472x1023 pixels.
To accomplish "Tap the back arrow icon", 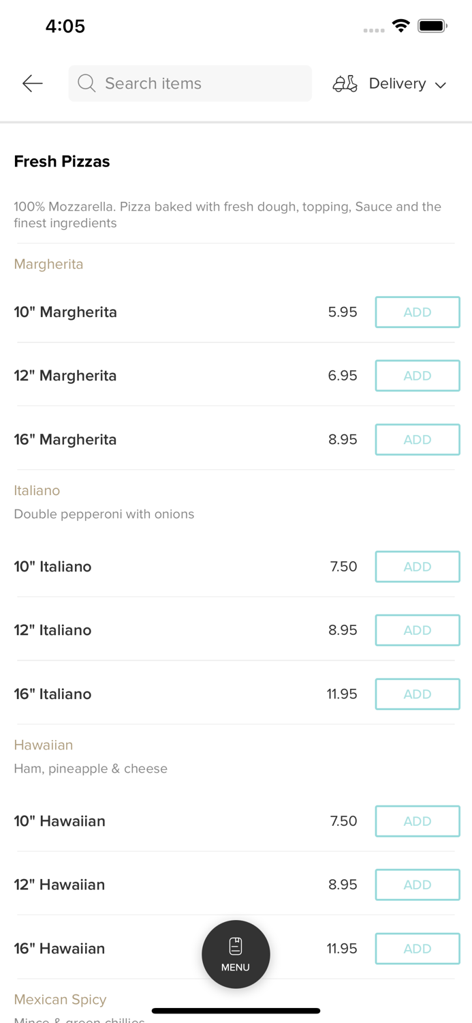I will coord(32,83).
